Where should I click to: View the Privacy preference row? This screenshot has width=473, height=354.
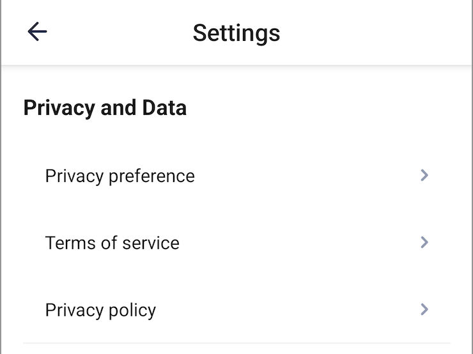236,176
